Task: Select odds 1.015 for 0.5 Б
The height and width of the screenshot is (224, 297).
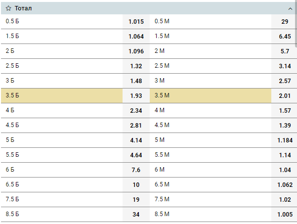Action: click(x=135, y=21)
